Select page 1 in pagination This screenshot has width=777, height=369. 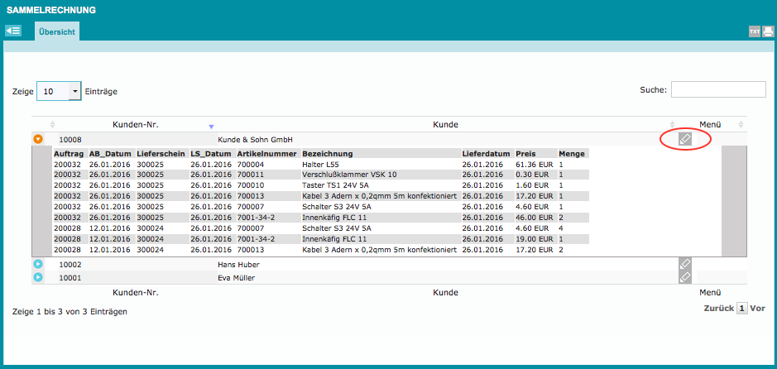pyautogui.click(x=741, y=308)
